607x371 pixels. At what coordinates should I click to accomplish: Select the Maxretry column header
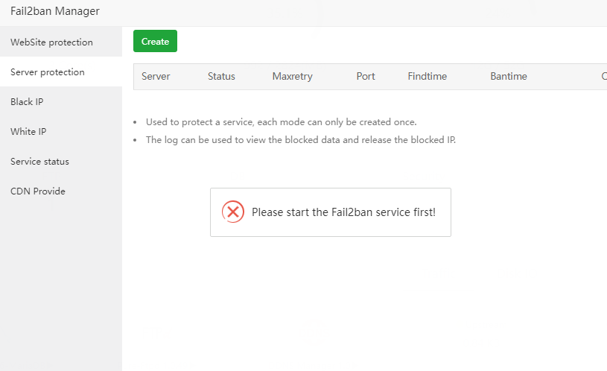[292, 77]
